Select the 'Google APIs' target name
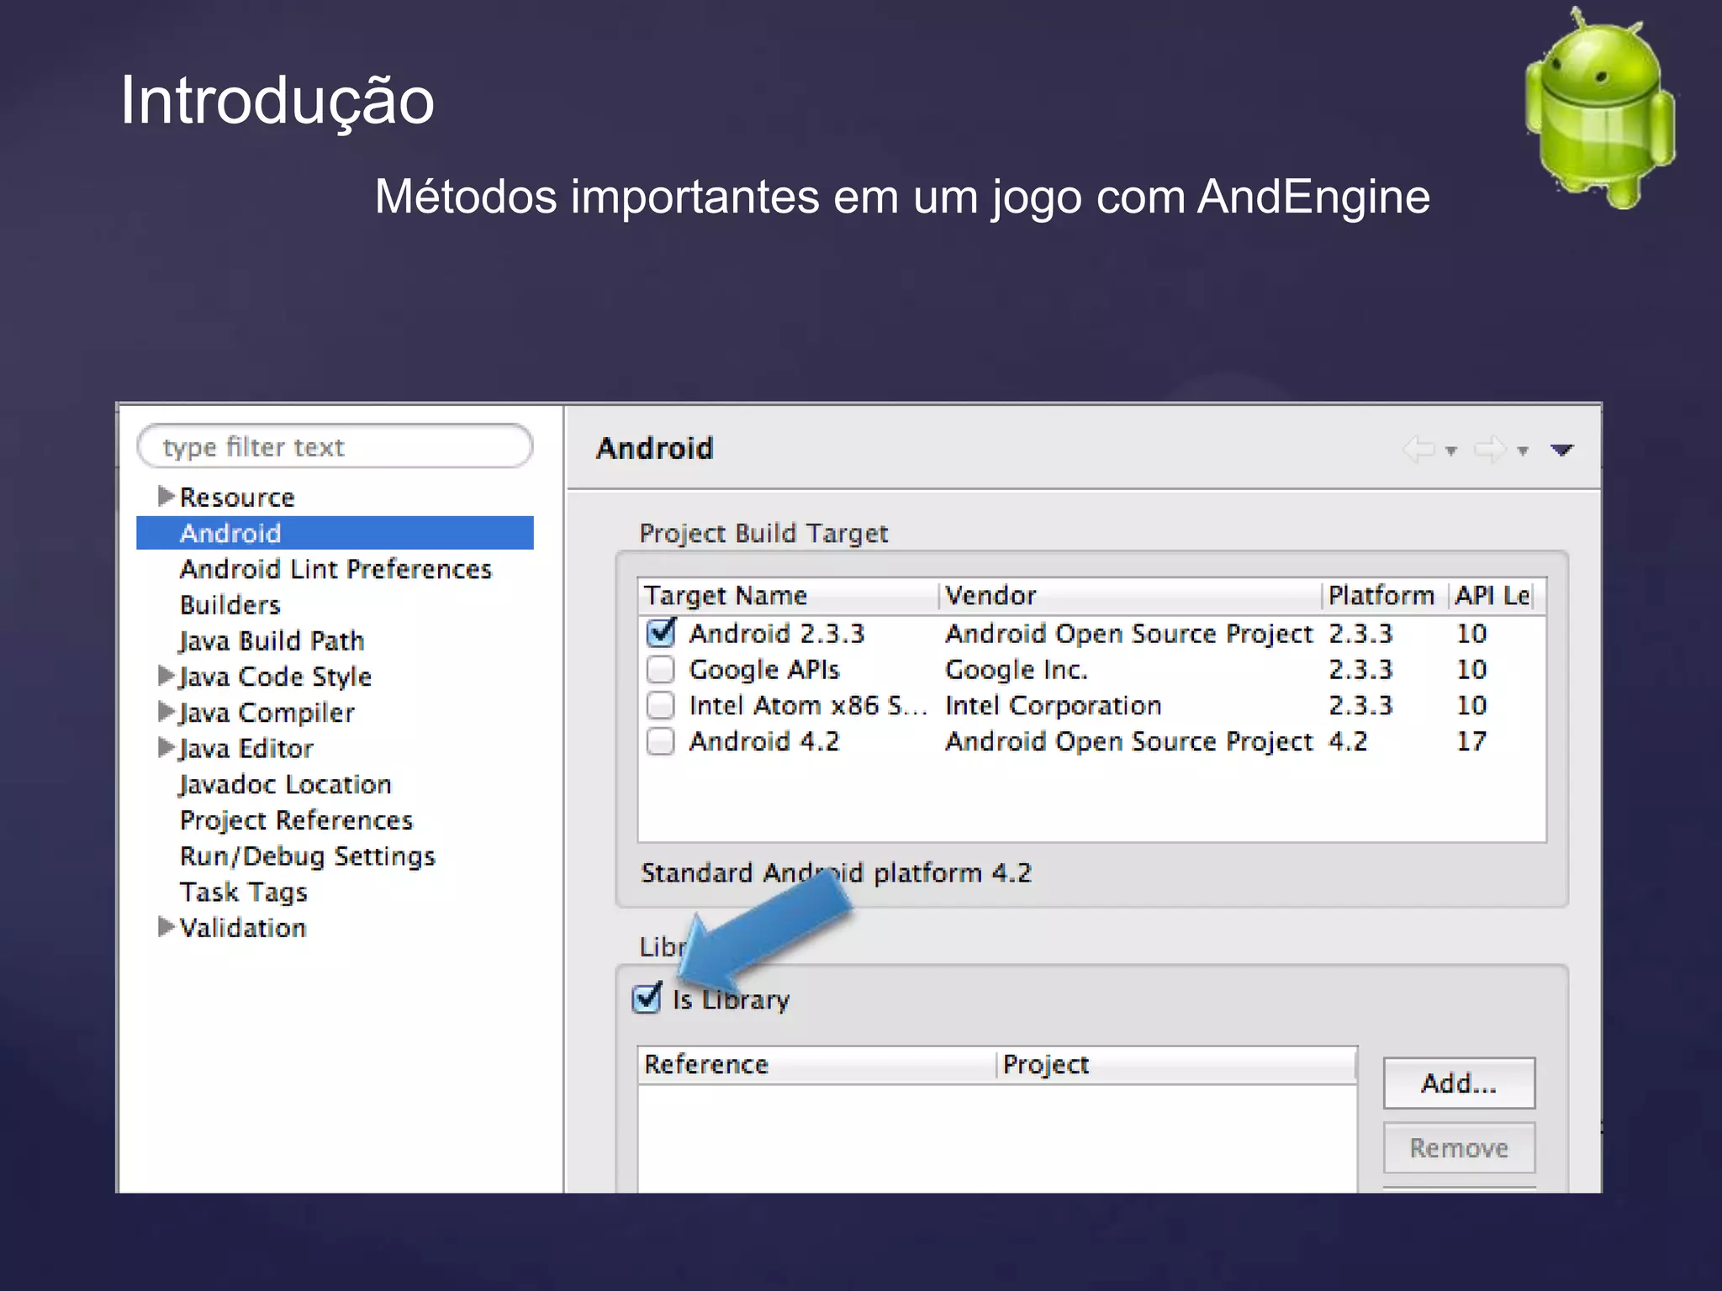The height and width of the screenshot is (1291, 1722). (x=764, y=670)
